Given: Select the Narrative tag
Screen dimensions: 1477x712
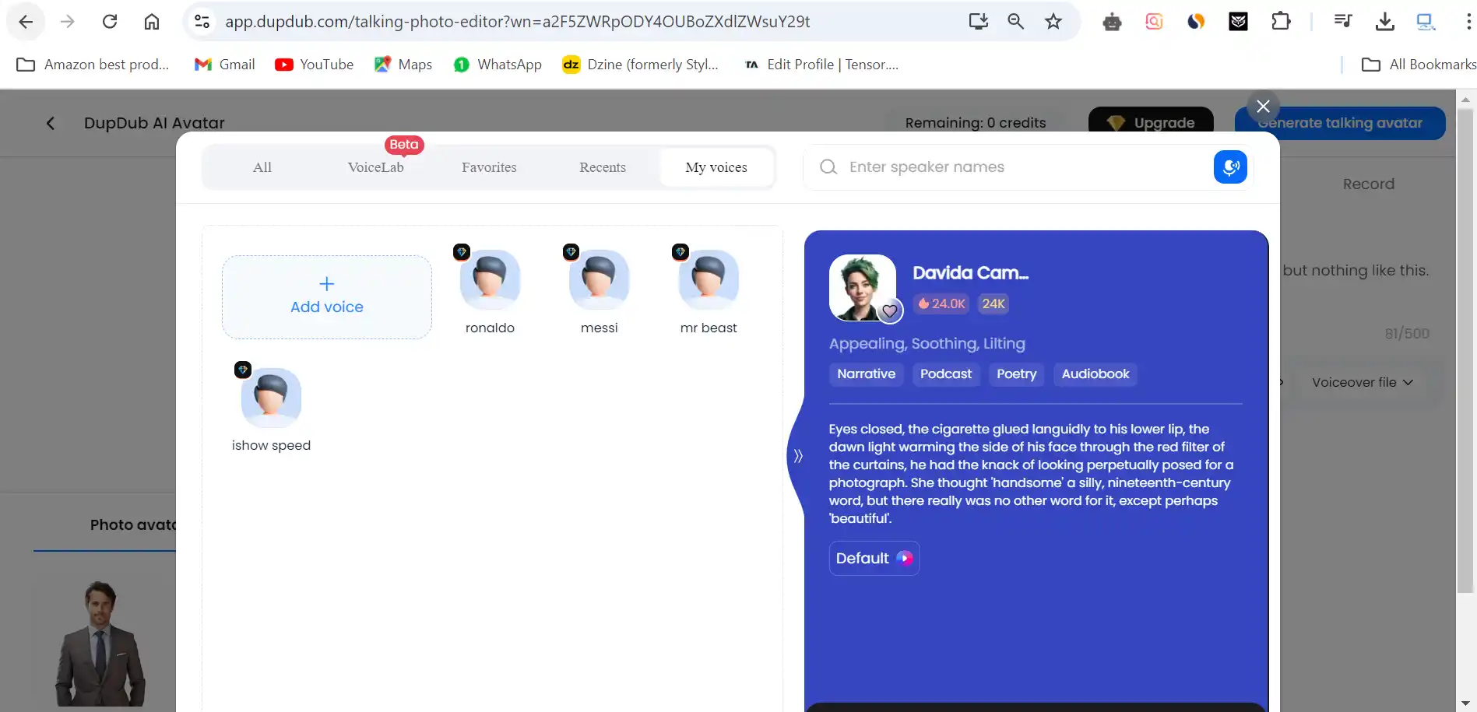Looking at the screenshot, I should [x=866, y=374].
